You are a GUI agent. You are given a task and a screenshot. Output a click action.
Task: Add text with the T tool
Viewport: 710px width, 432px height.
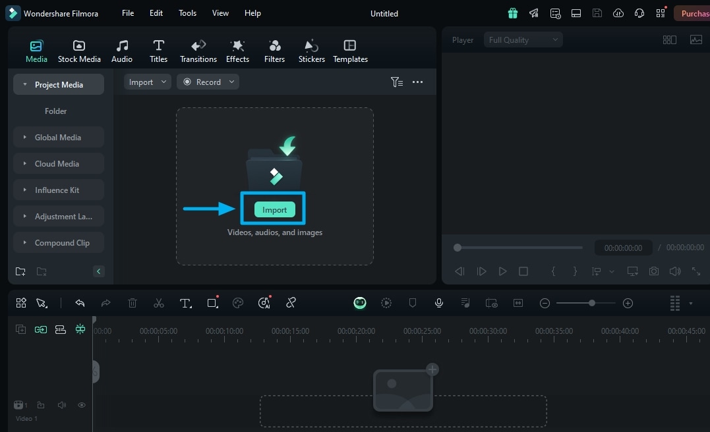coord(185,303)
